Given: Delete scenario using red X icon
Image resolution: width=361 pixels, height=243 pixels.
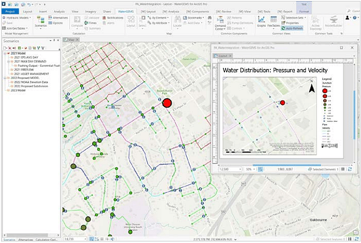Looking at the screenshot, I should (x=10, y=48).
